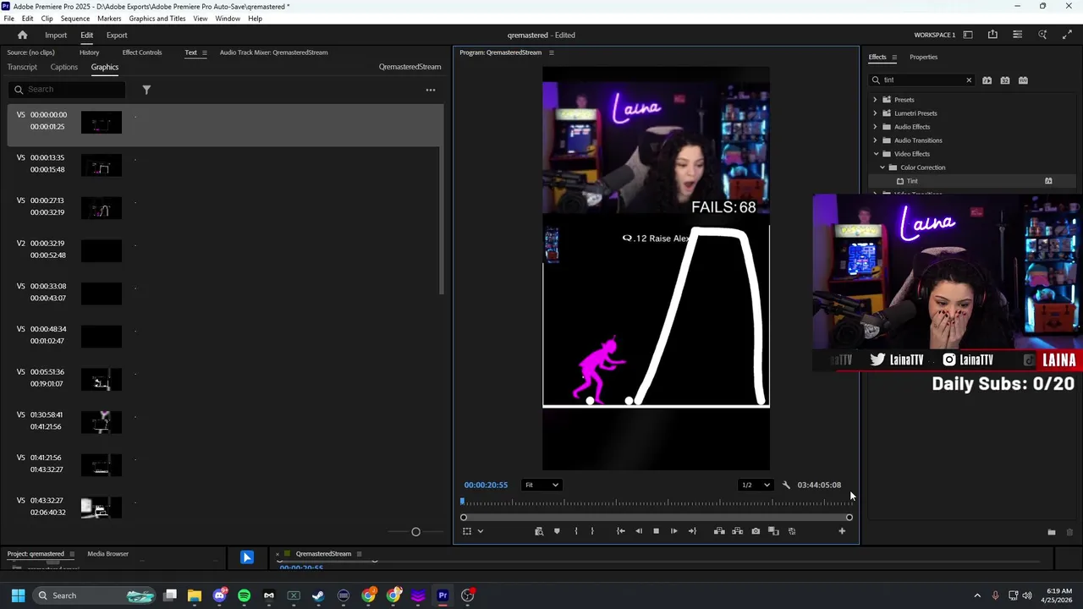Click the Workspaces layout icon
Image resolution: width=1083 pixels, height=609 pixels.
(x=968, y=35)
